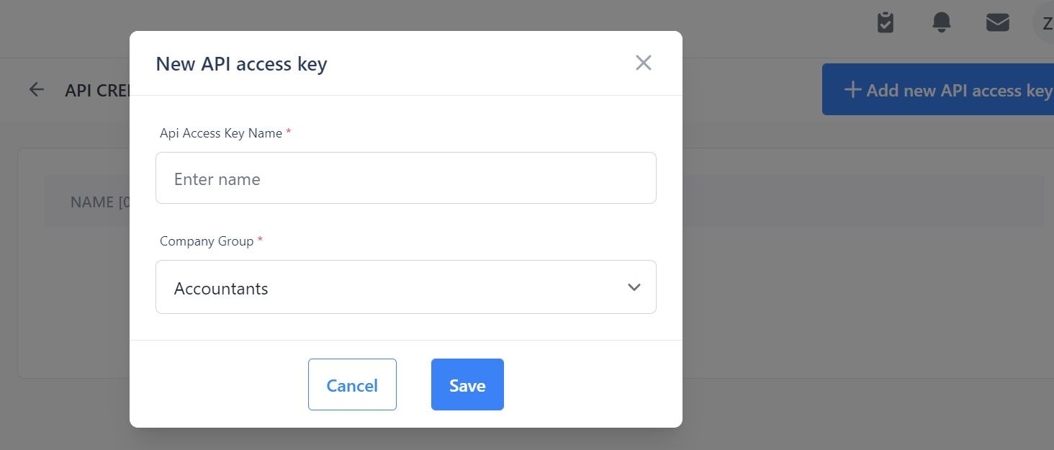
Task: Click the Add new API access key text
Action: pyautogui.click(x=960, y=90)
